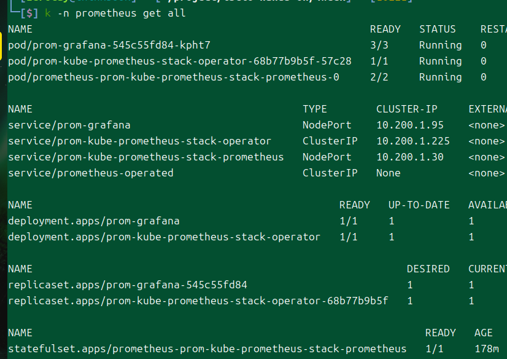
Task: Click the "3/3" ready value for grafana pod
Action: tap(379, 45)
